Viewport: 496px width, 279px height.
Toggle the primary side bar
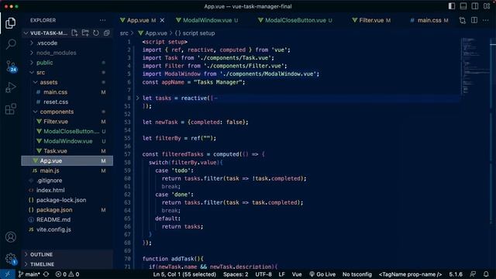[452, 6]
